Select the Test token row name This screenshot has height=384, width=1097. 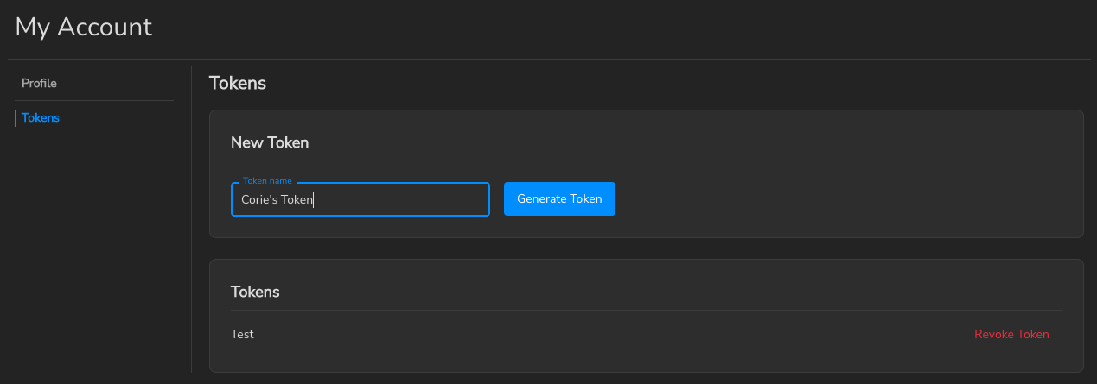pyautogui.click(x=243, y=335)
